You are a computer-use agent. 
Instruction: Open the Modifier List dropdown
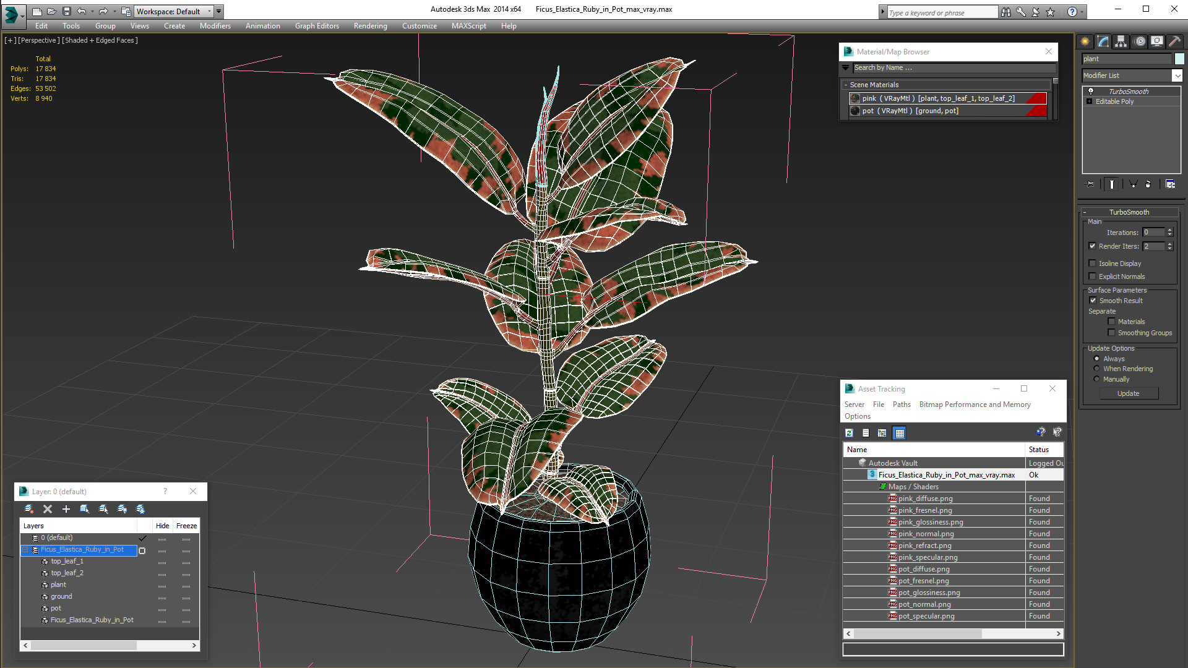[1176, 75]
